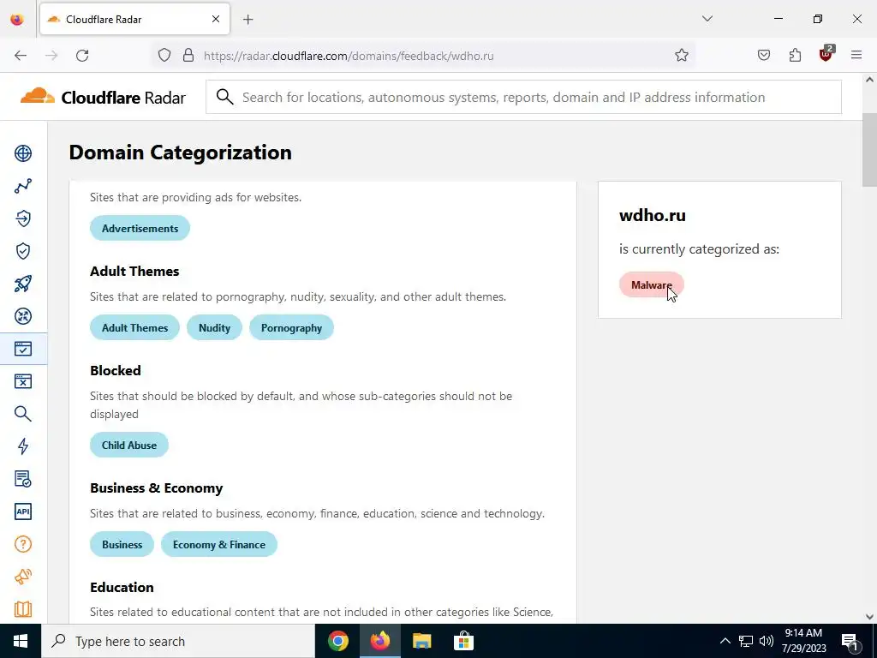The image size is (877, 658).
Task: Click the uBlock Origin extension icon
Action: click(x=826, y=54)
